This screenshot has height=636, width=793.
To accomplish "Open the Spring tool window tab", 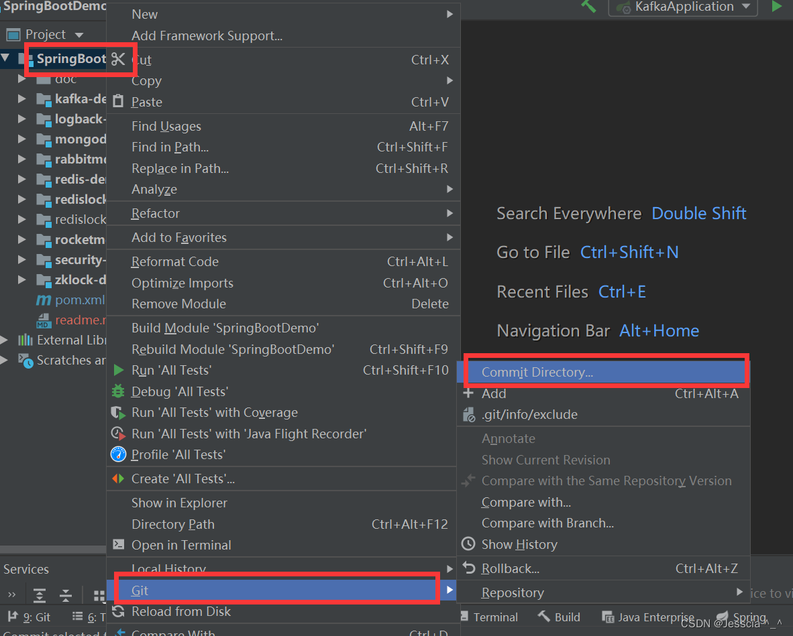I will coord(741,617).
